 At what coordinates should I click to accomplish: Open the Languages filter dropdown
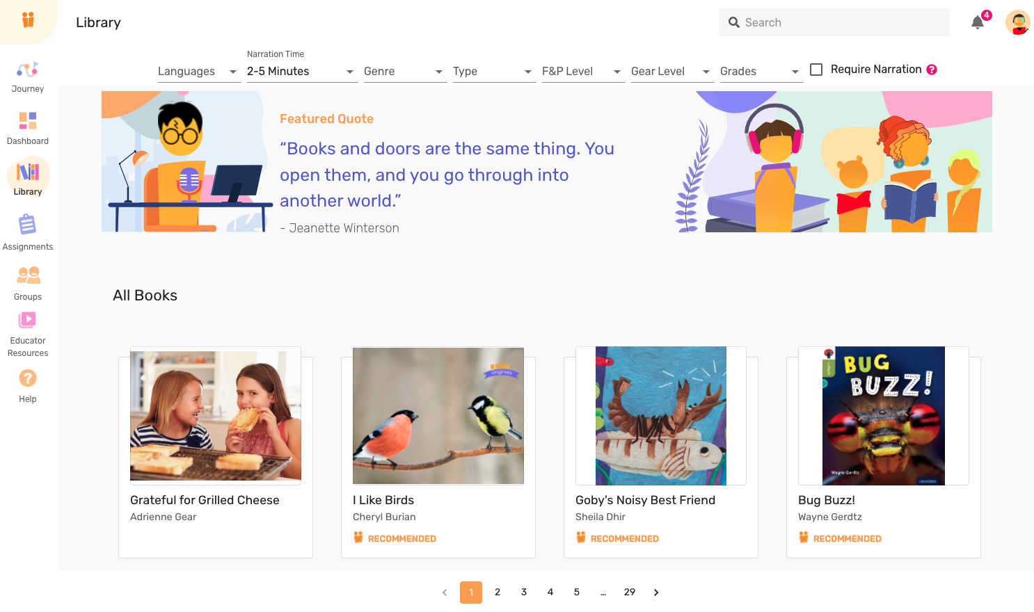click(x=199, y=71)
